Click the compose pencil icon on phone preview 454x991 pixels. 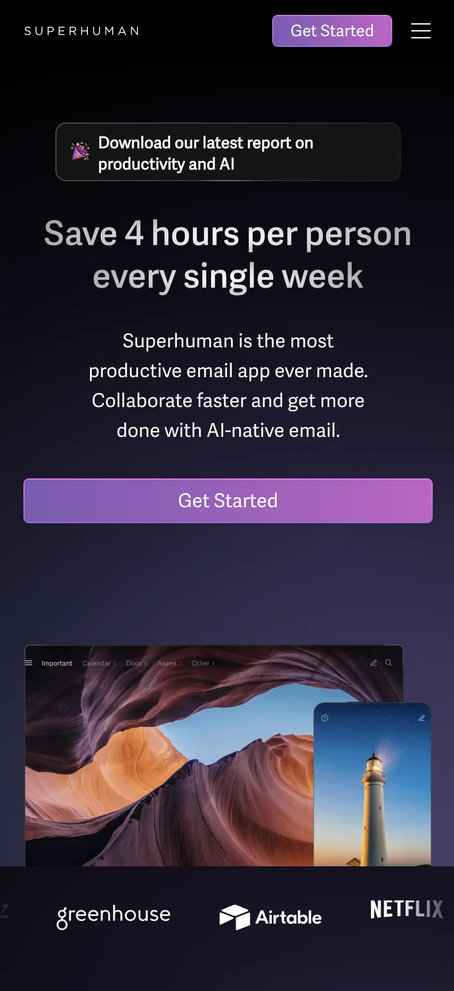pyautogui.click(x=421, y=718)
